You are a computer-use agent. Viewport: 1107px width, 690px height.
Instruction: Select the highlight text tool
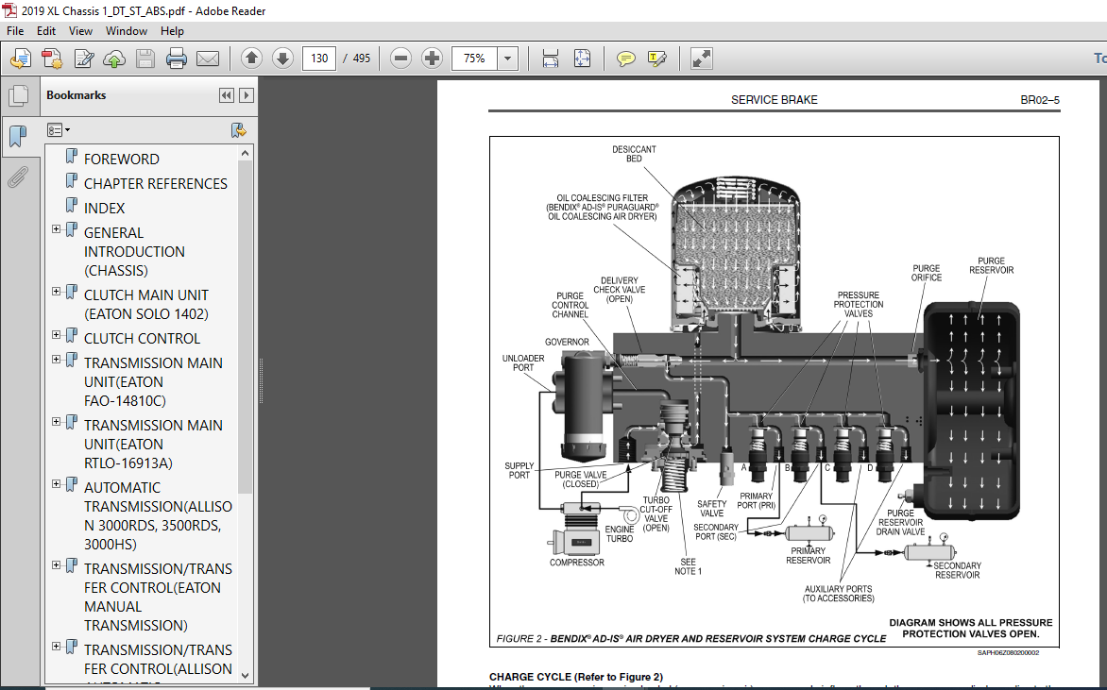[656, 59]
